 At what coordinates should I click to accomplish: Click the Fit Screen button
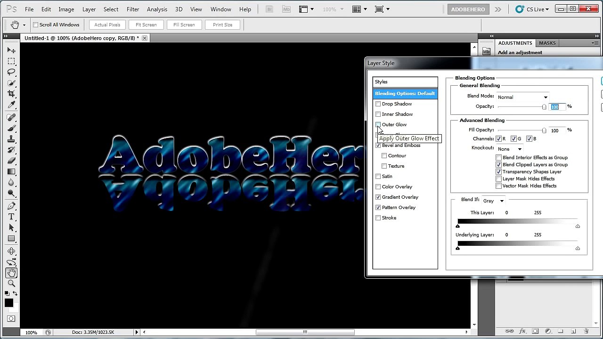coord(146,25)
